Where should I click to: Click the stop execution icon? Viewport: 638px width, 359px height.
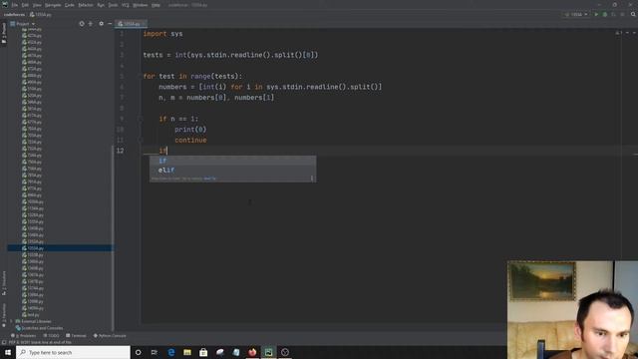622,14
